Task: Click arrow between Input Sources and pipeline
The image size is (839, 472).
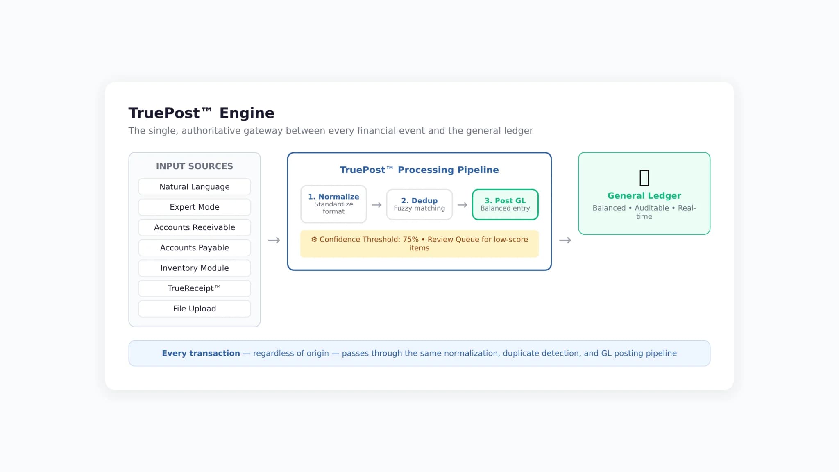Action: point(274,240)
